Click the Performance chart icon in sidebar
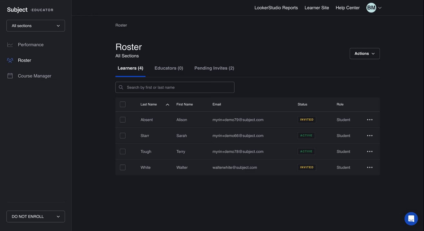This screenshot has width=424, height=231. [10, 45]
